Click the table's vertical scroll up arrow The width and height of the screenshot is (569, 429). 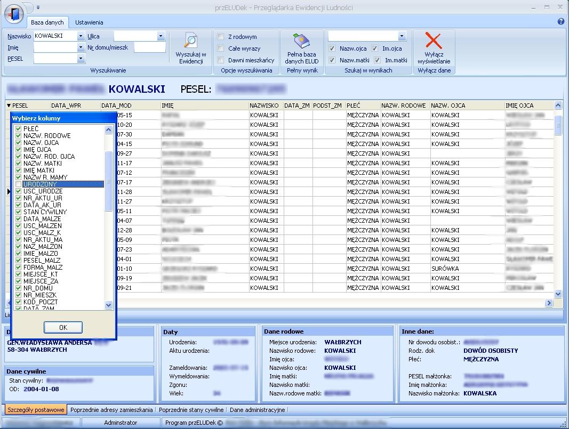click(558, 106)
